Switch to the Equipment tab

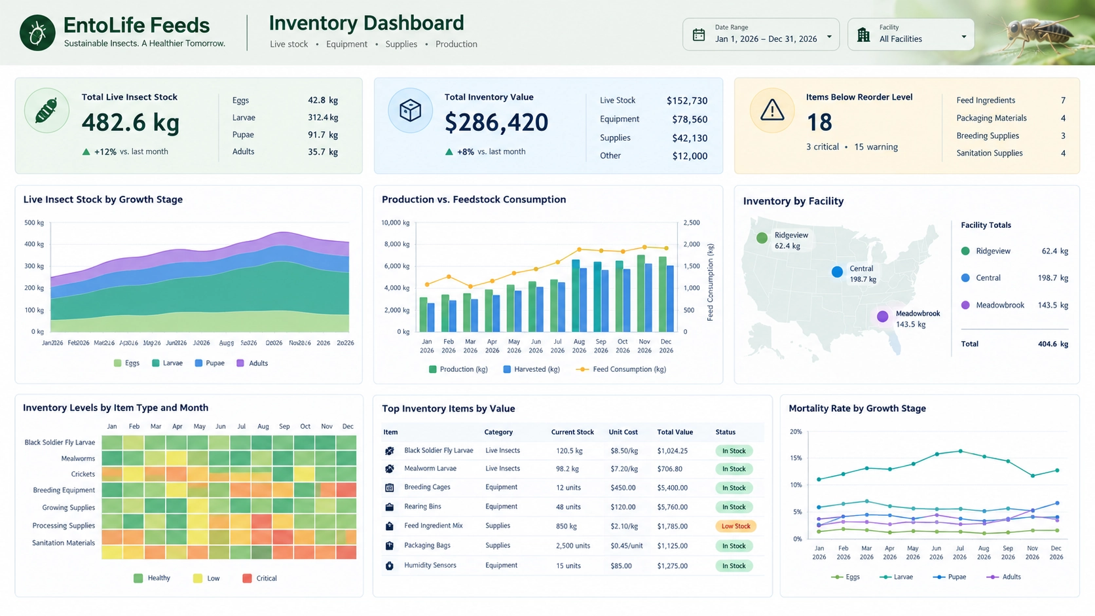[346, 45]
